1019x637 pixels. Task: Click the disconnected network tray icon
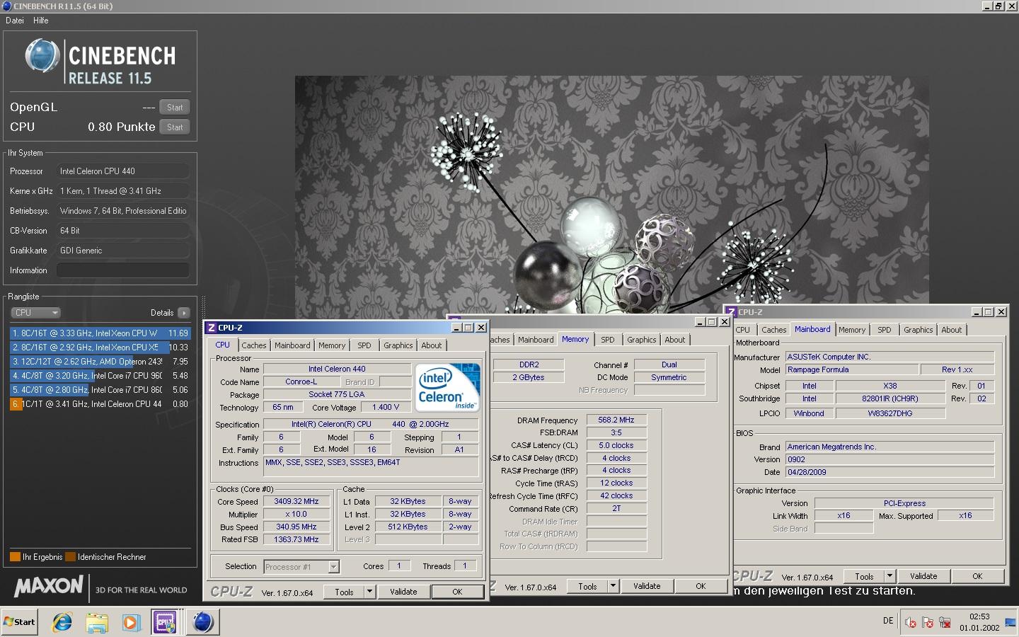tap(945, 622)
